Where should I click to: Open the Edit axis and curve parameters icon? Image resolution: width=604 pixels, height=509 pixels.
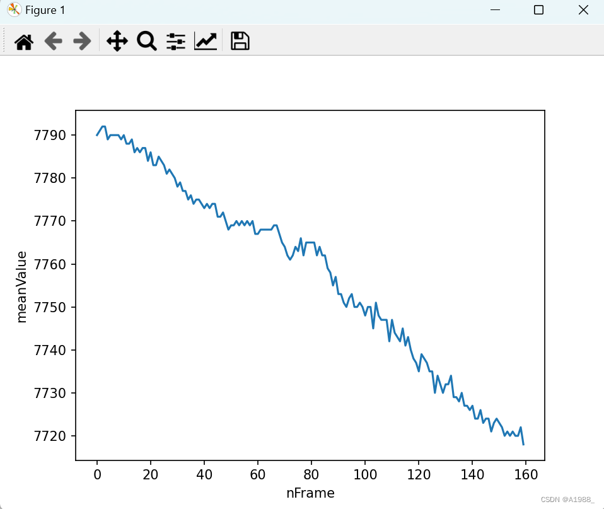[x=205, y=40]
